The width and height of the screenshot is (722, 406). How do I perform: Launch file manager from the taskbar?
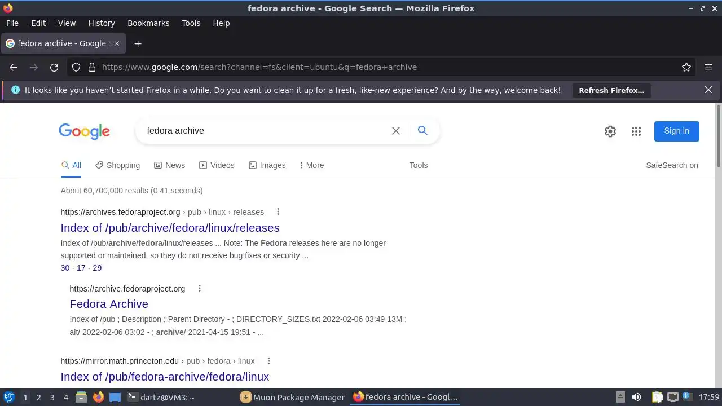[x=81, y=397]
